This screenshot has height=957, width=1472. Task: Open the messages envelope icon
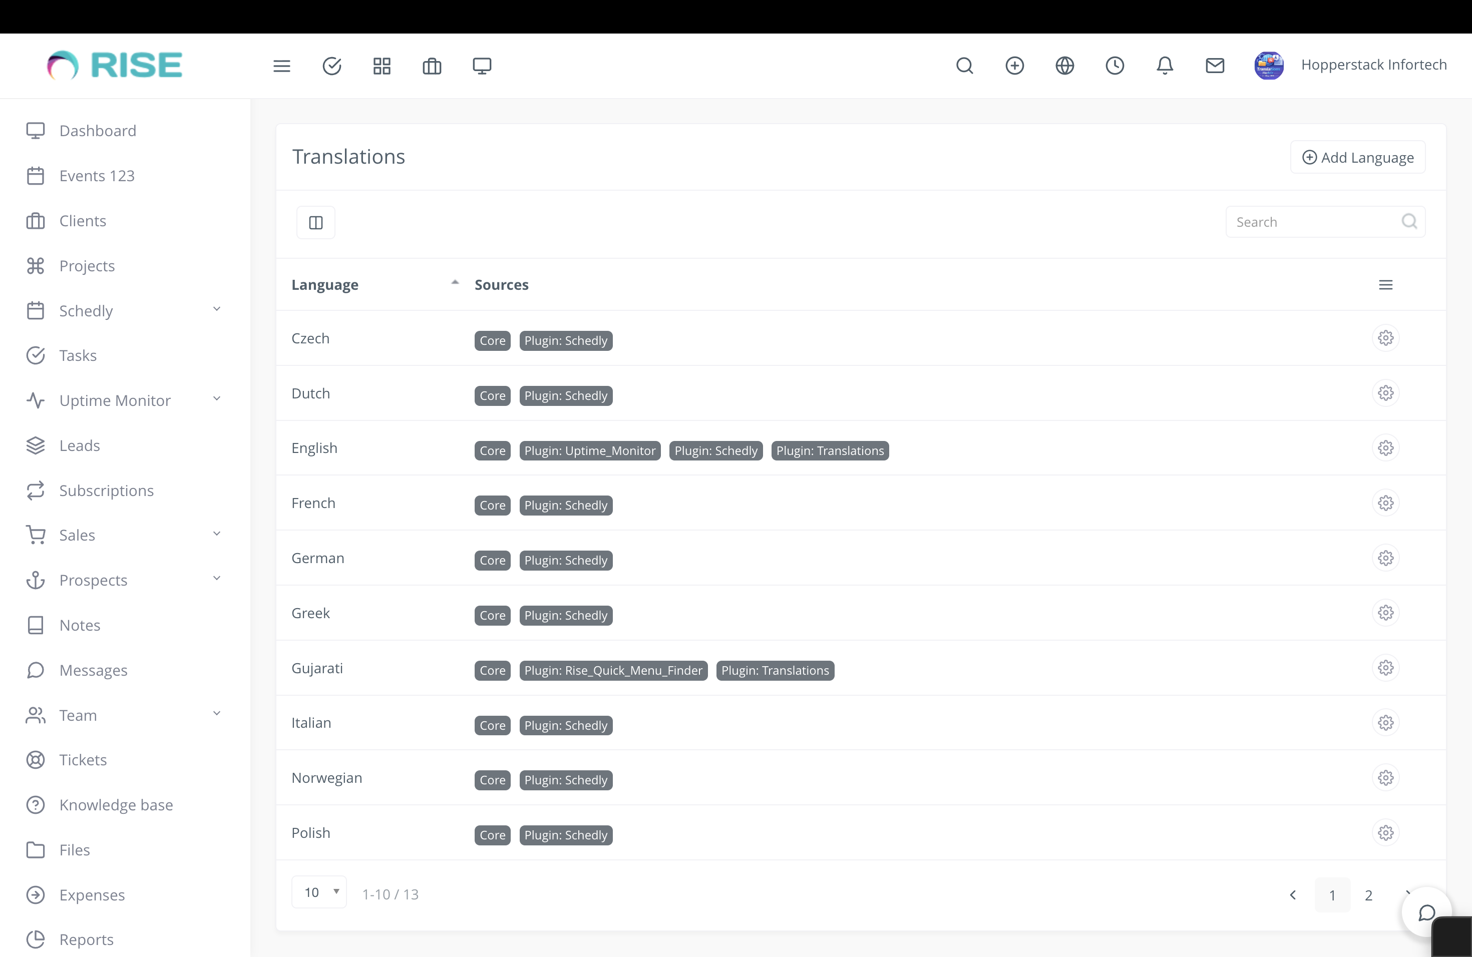coord(1215,66)
